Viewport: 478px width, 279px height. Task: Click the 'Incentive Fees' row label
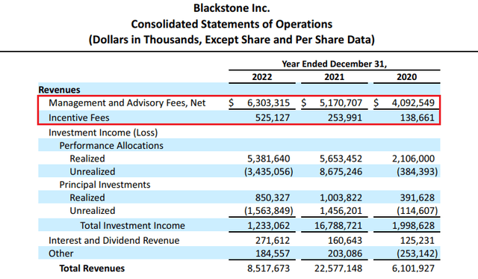click(79, 118)
